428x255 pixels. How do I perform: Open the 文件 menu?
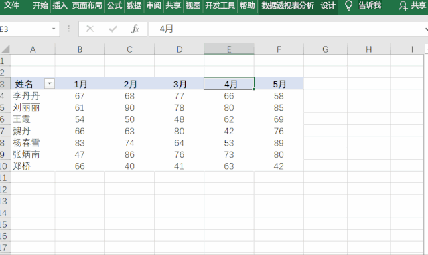12,5
